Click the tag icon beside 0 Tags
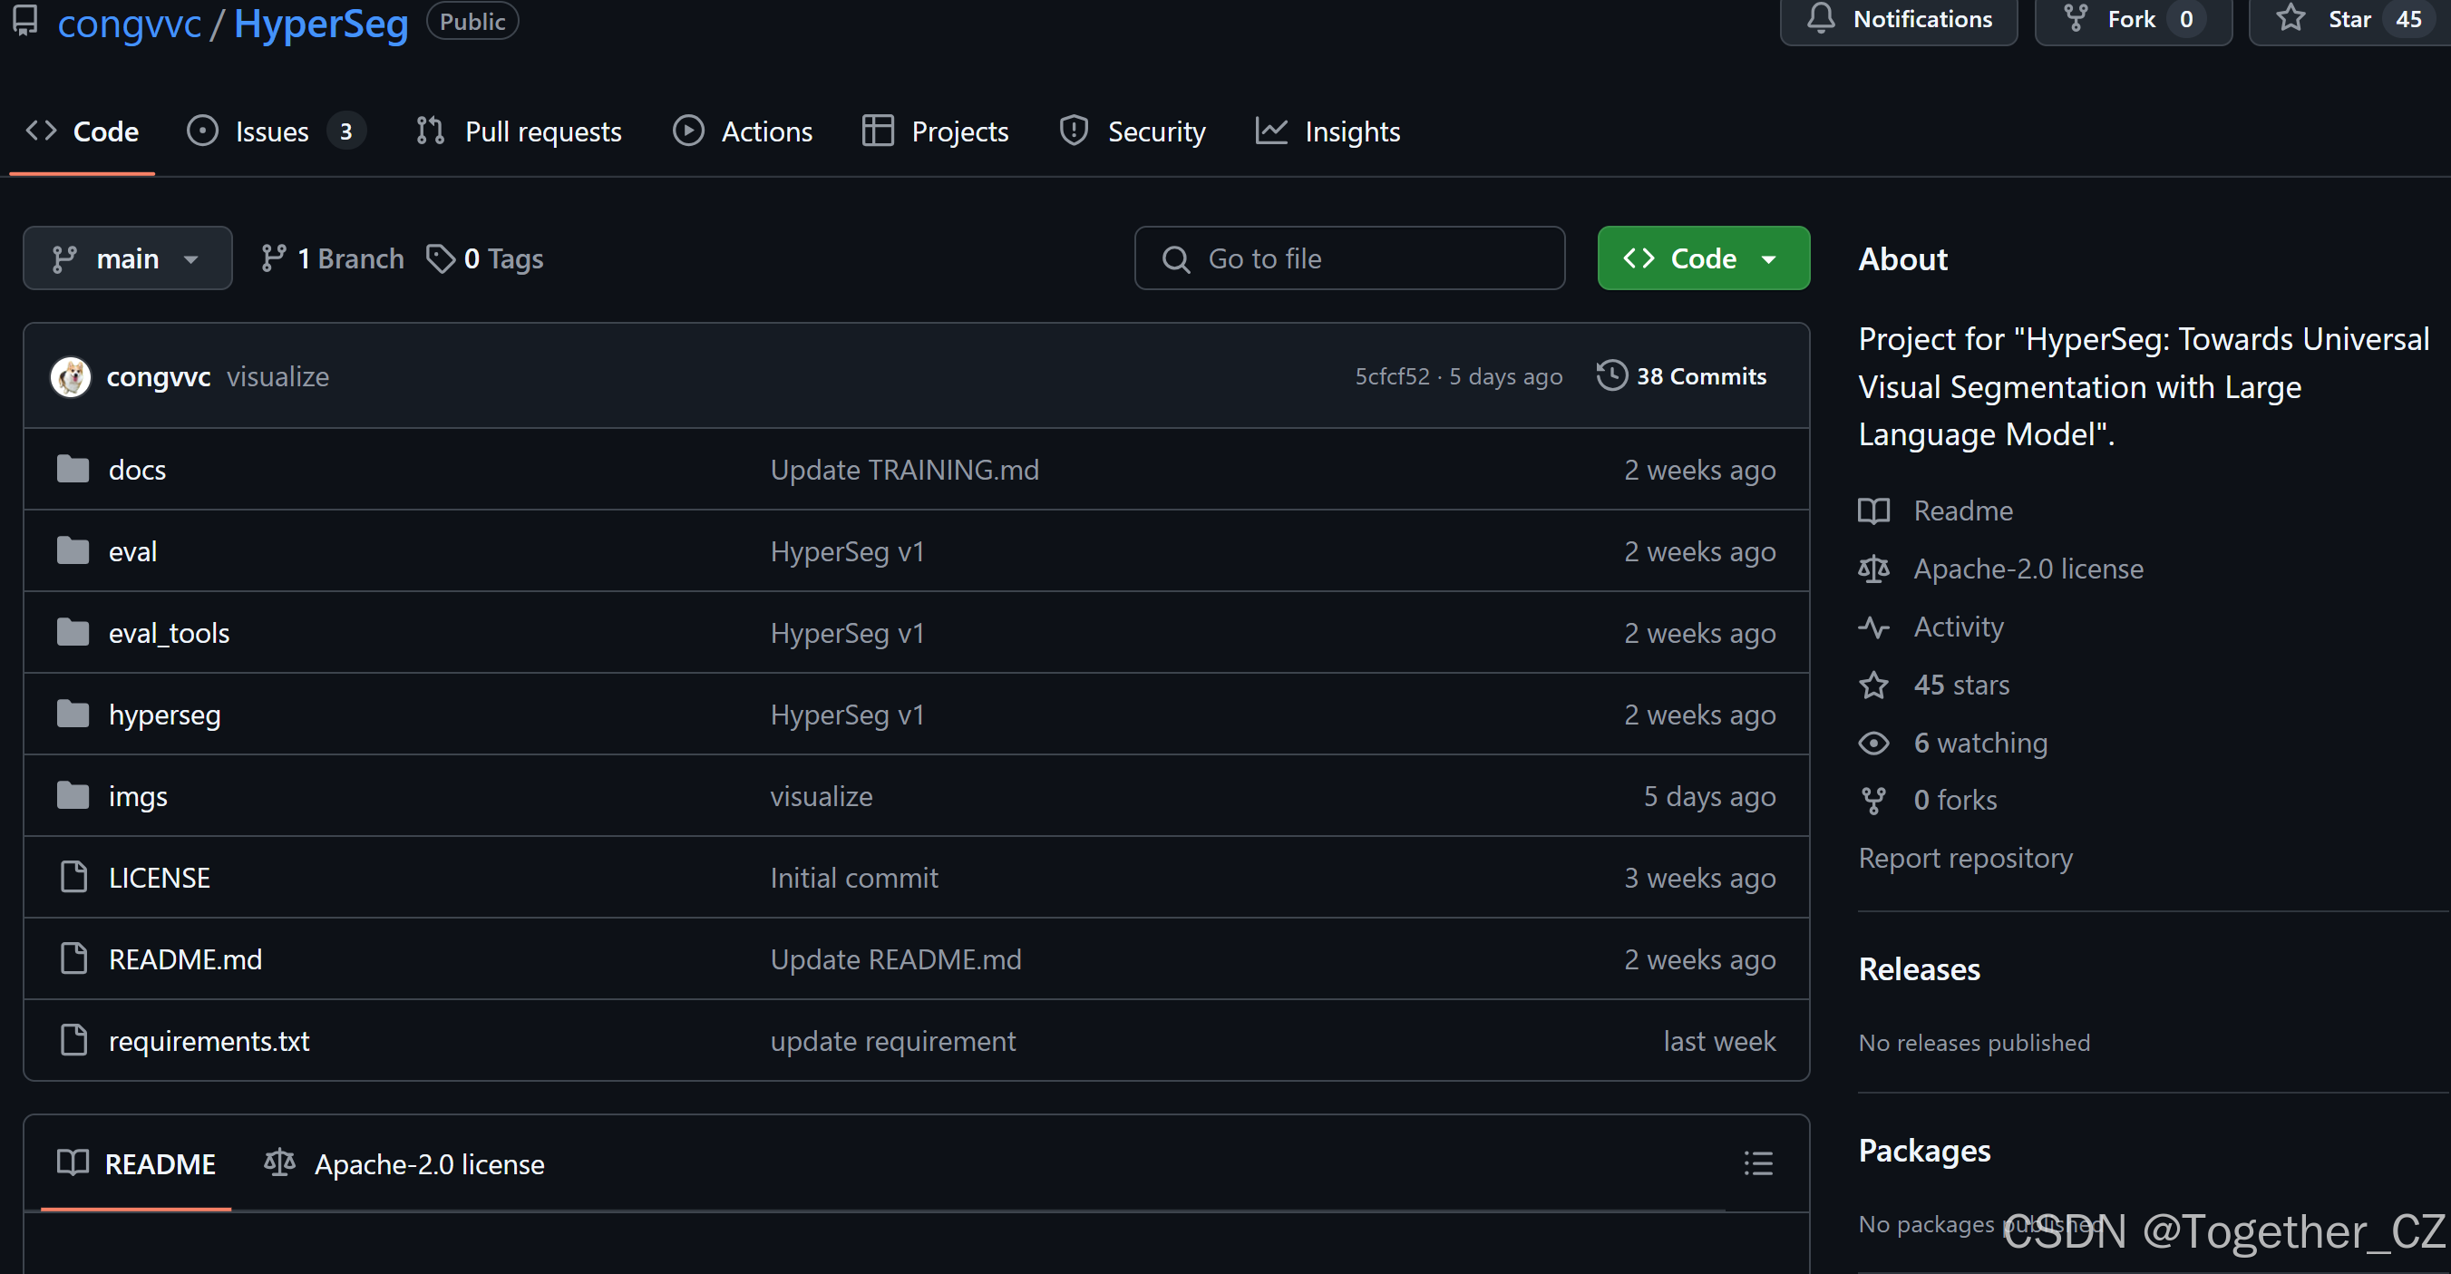 point(440,258)
